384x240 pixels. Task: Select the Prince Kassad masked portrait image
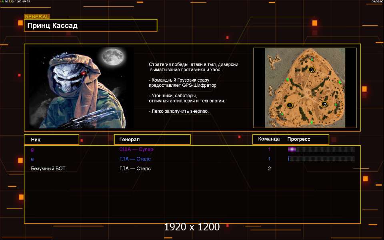(81, 88)
